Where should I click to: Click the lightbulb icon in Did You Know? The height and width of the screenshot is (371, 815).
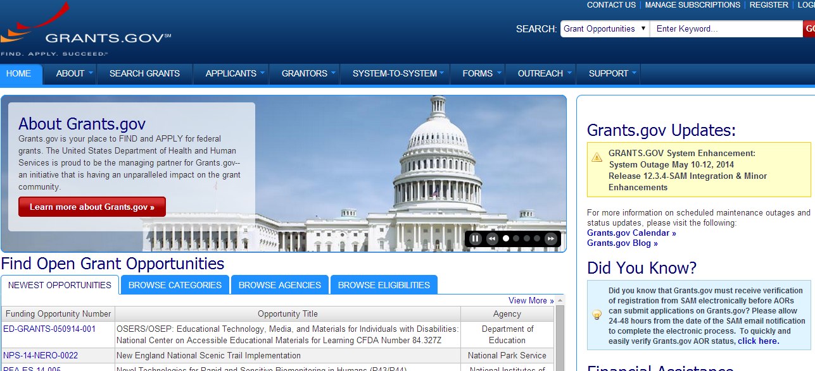pyautogui.click(x=597, y=315)
